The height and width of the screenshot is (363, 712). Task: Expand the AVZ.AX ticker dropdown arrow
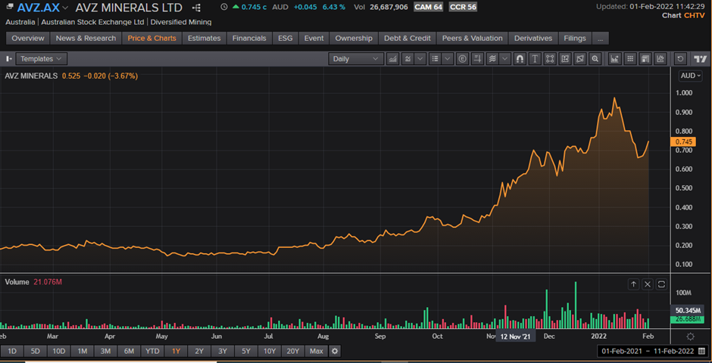pos(65,8)
